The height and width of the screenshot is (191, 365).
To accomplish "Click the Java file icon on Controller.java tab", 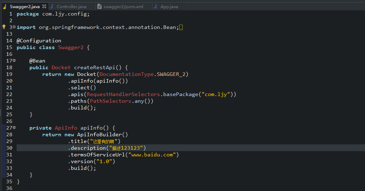I will [52, 6].
